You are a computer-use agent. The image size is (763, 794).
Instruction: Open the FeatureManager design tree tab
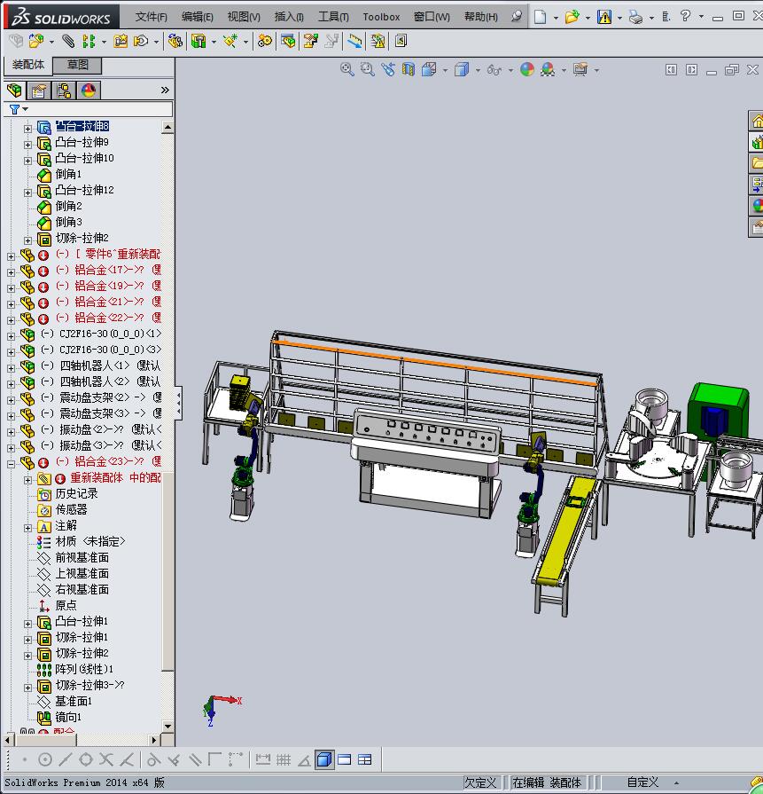(15, 90)
